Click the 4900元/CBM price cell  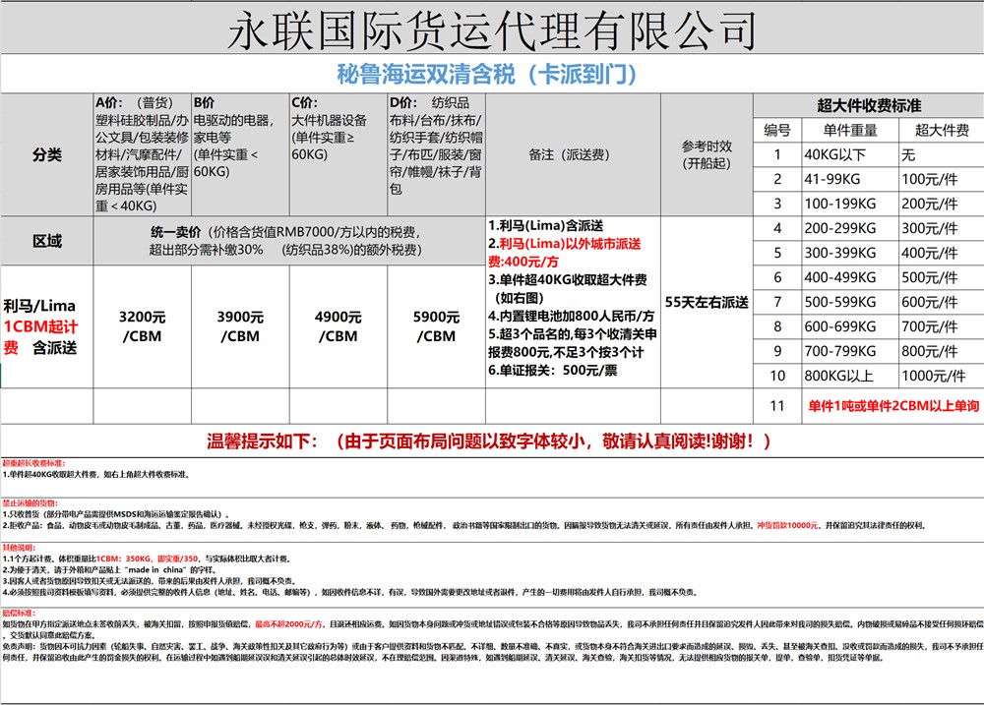pos(338,326)
